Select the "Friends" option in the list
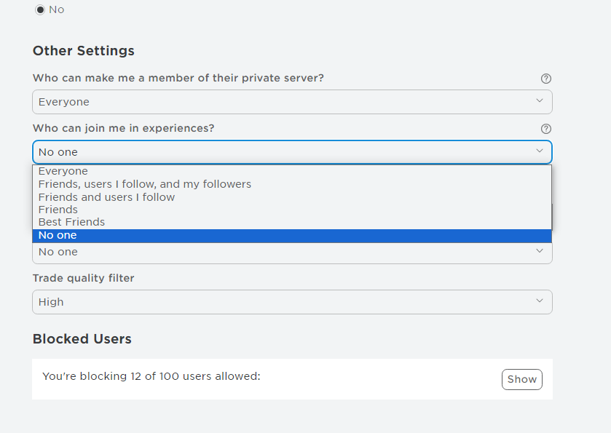Viewport: 611px width, 433px height. 58,210
